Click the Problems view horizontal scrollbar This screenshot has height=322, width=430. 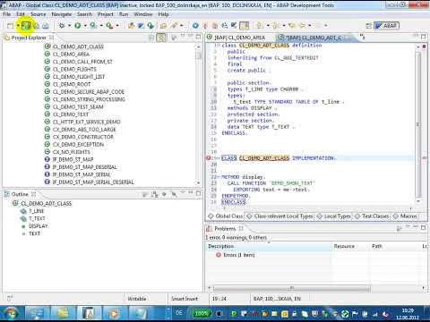(x=292, y=288)
